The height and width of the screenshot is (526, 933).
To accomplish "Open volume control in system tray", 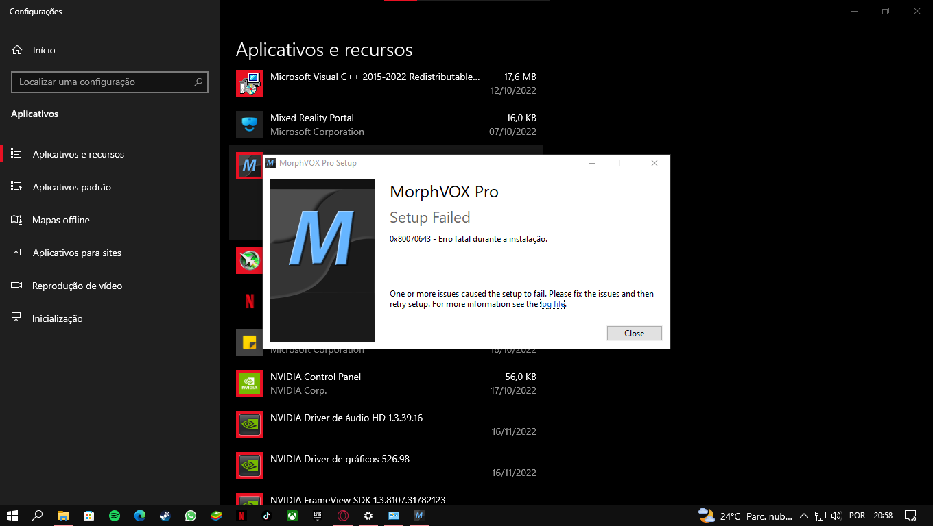I will [x=836, y=516].
